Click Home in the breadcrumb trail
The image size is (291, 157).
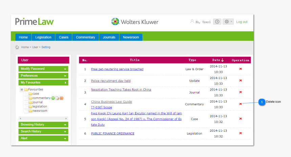[25, 47]
